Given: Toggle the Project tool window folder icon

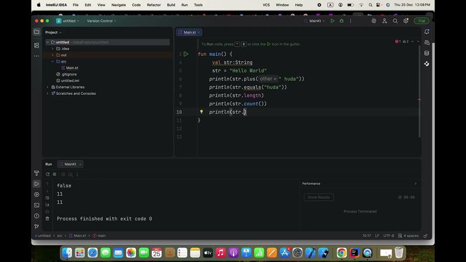Looking at the screenshot, I should [x=36, y=32].
